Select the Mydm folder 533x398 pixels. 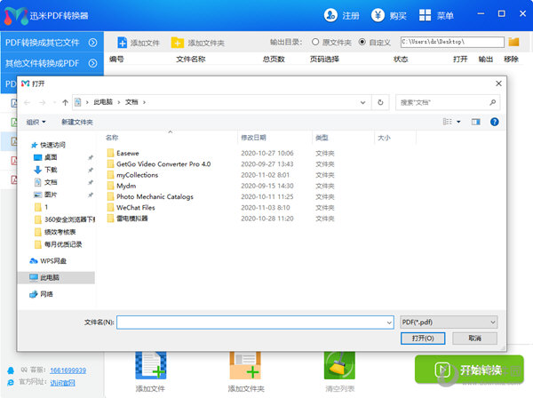126,186
